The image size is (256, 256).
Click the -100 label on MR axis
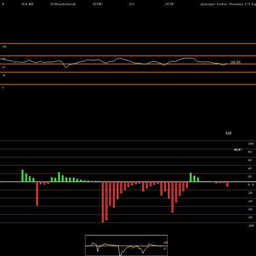tap(251, 226)
